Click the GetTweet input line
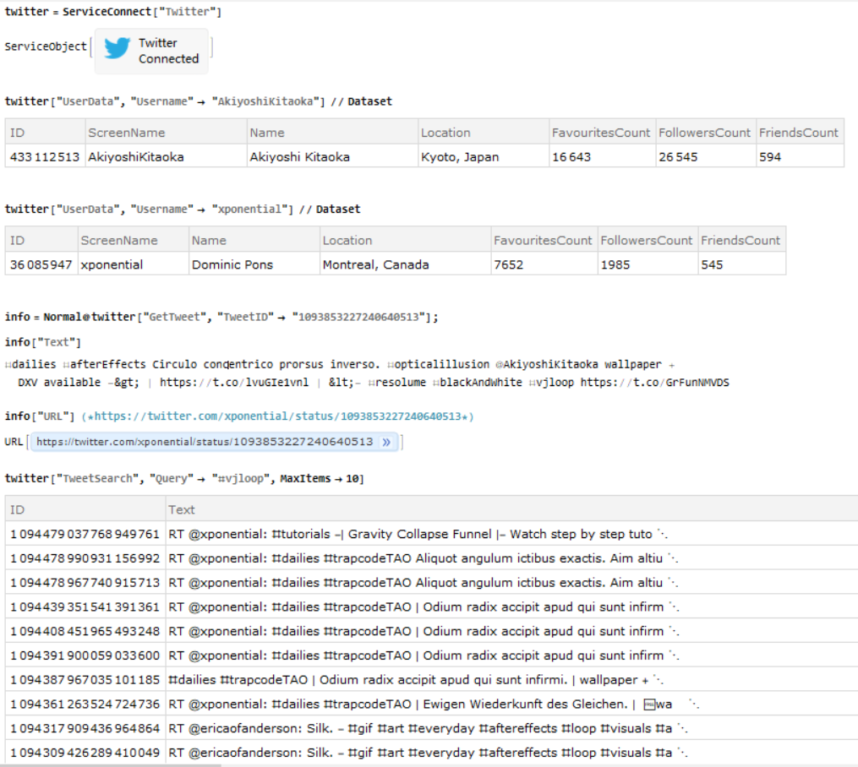The width and height of the screenshot is (858, 767). coord(221,317)
